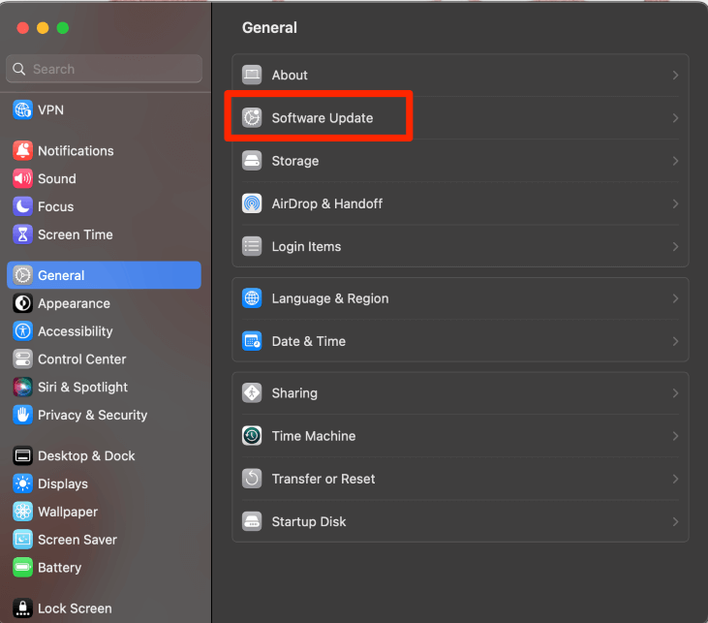Select Appearance in the sidebar
Image resolution: width=708 pixels, height=623 pixels.
click(x=74, y=303)
